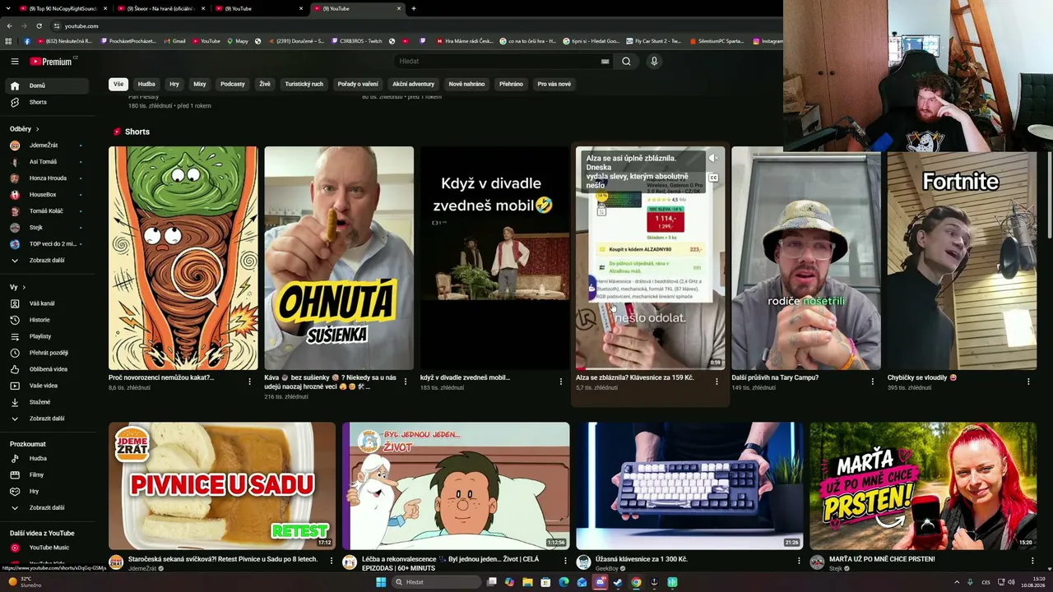This screenshot has width=1053, height=592.
Task: Open Honza Hrouda subscription channel
Action: 46,178
